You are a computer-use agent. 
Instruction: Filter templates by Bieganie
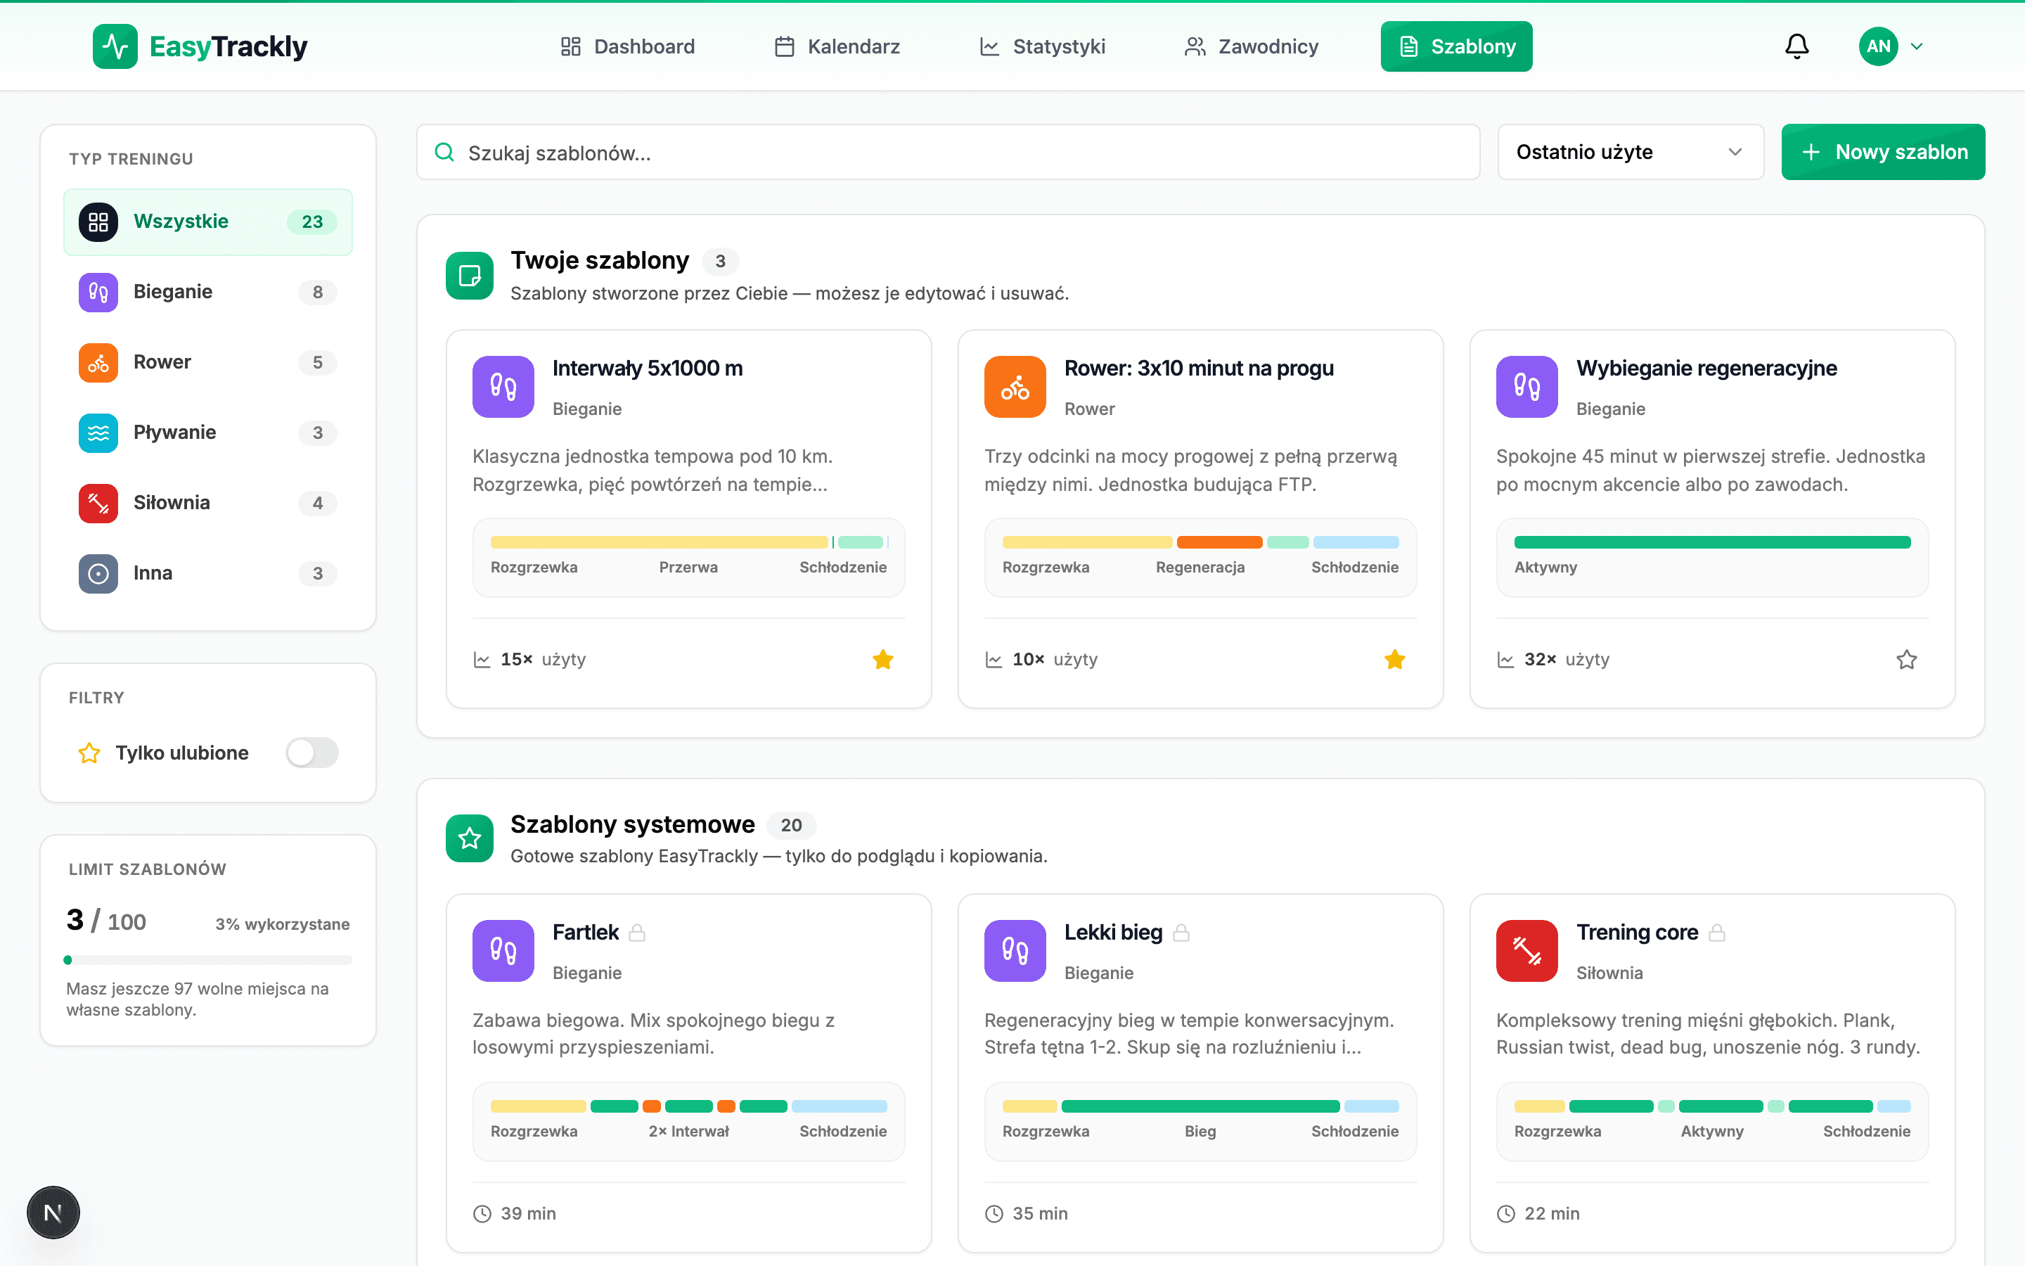tap(207, 292)
